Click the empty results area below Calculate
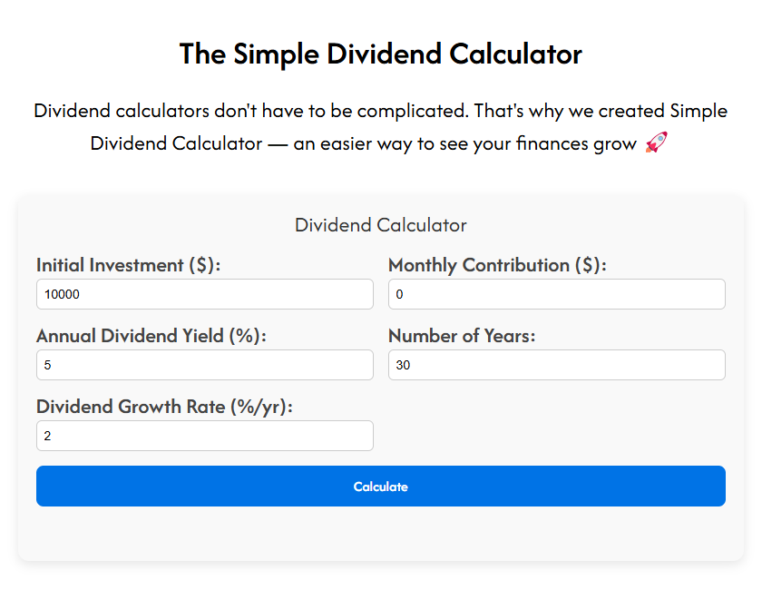 (381, 533)
